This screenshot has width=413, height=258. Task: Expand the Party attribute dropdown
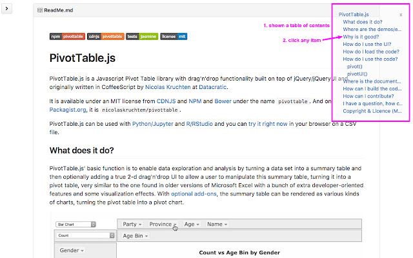tap(132, 224)
